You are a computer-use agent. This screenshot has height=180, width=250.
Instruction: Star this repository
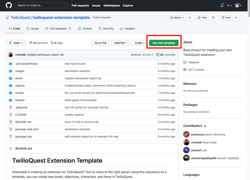click(x=202, y=18)
